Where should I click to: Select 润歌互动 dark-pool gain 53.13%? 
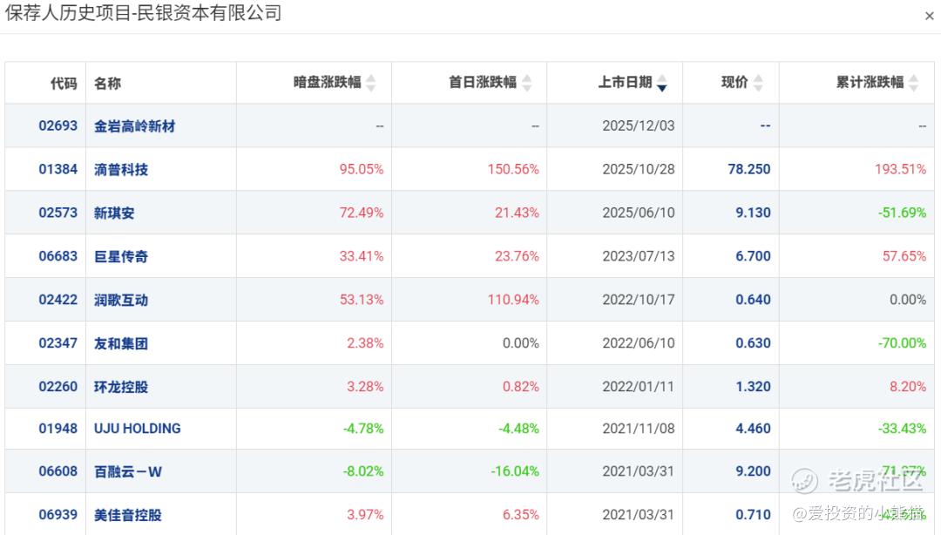click(362, 300)
